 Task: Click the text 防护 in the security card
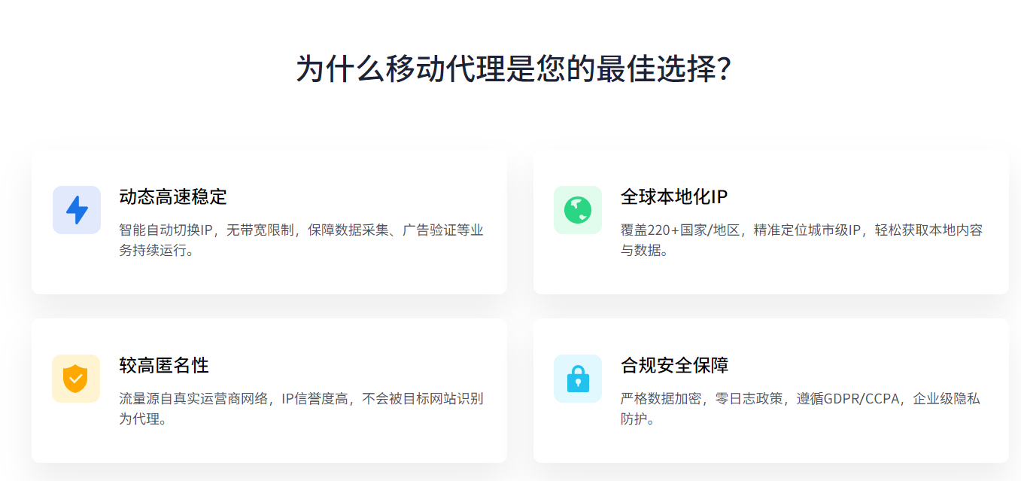[x=634, y=419]
